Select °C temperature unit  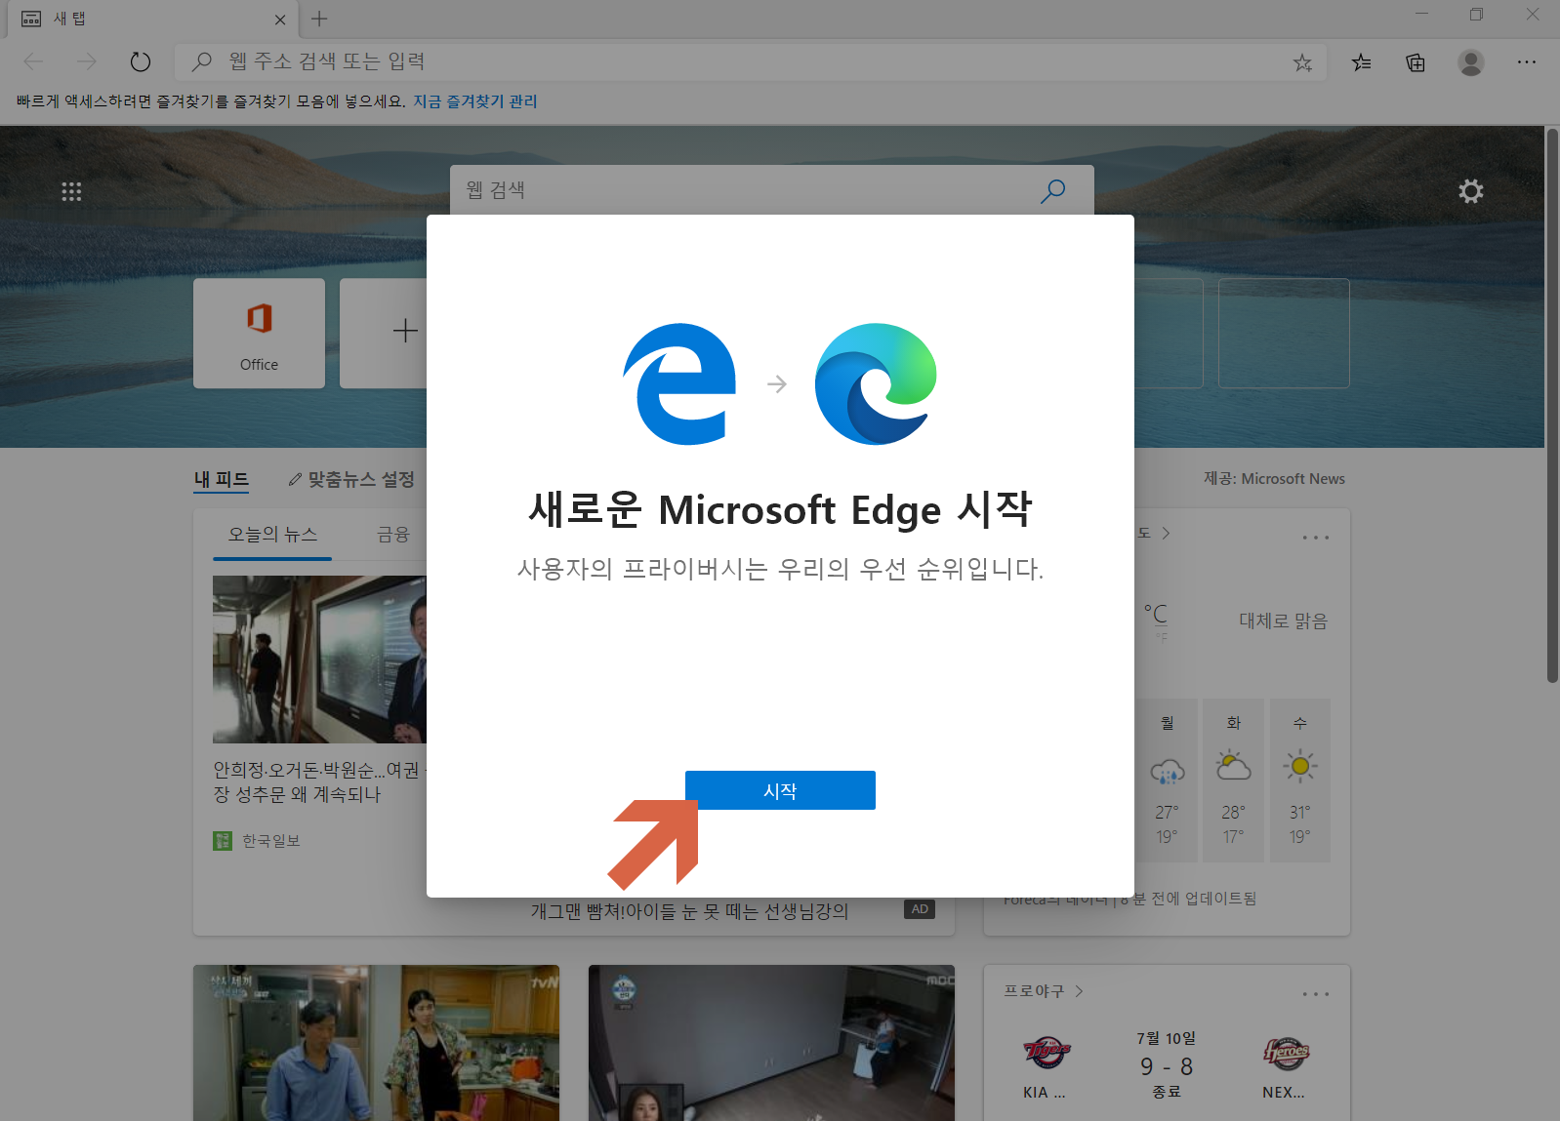coord(1156,614)
